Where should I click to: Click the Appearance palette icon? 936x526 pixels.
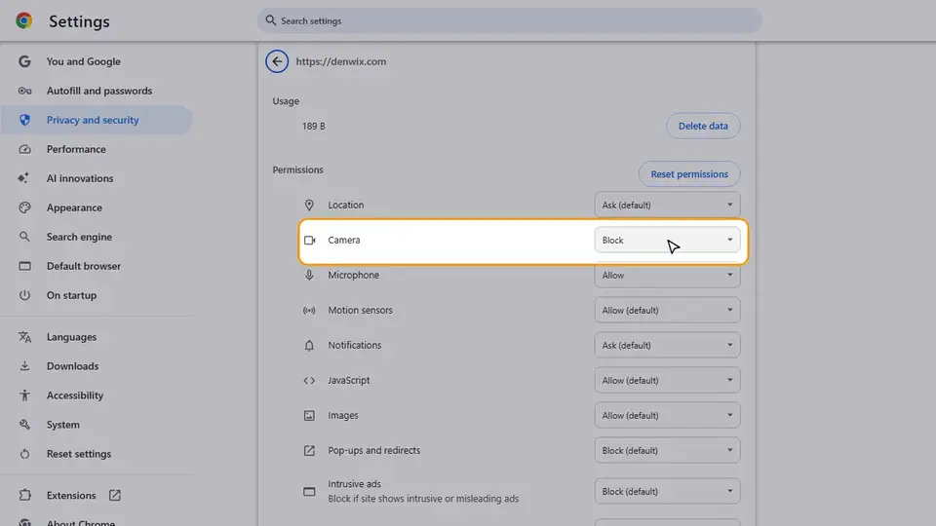pos(24,207)
